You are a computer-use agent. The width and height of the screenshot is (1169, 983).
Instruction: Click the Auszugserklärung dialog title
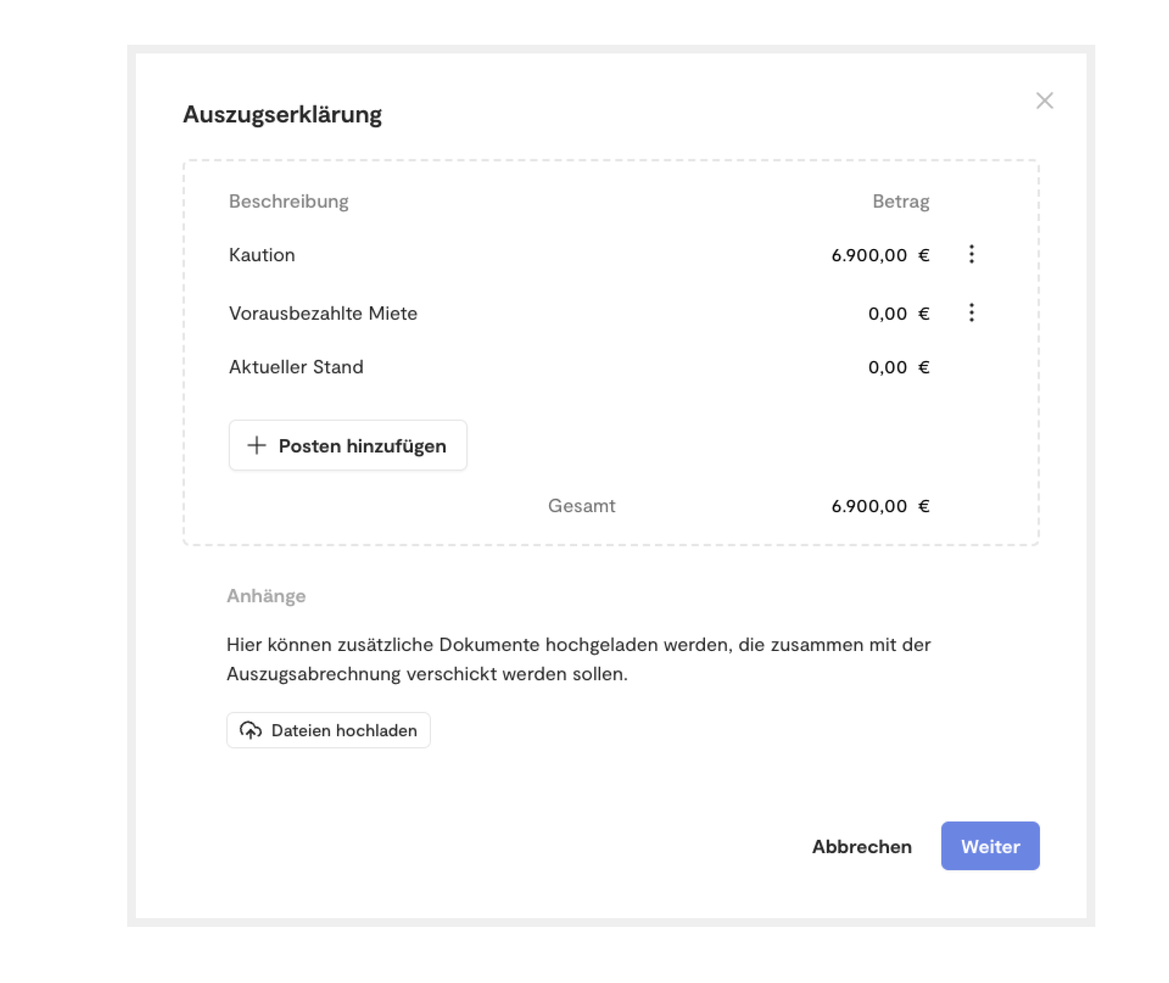(282, 114)
